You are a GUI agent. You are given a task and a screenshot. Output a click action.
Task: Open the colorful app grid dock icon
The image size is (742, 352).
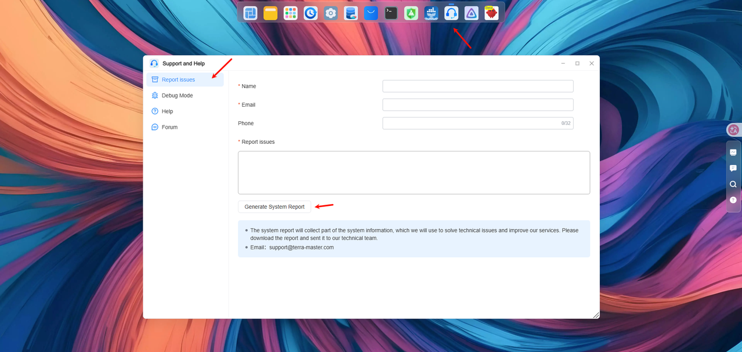click(x=291, y=13)
